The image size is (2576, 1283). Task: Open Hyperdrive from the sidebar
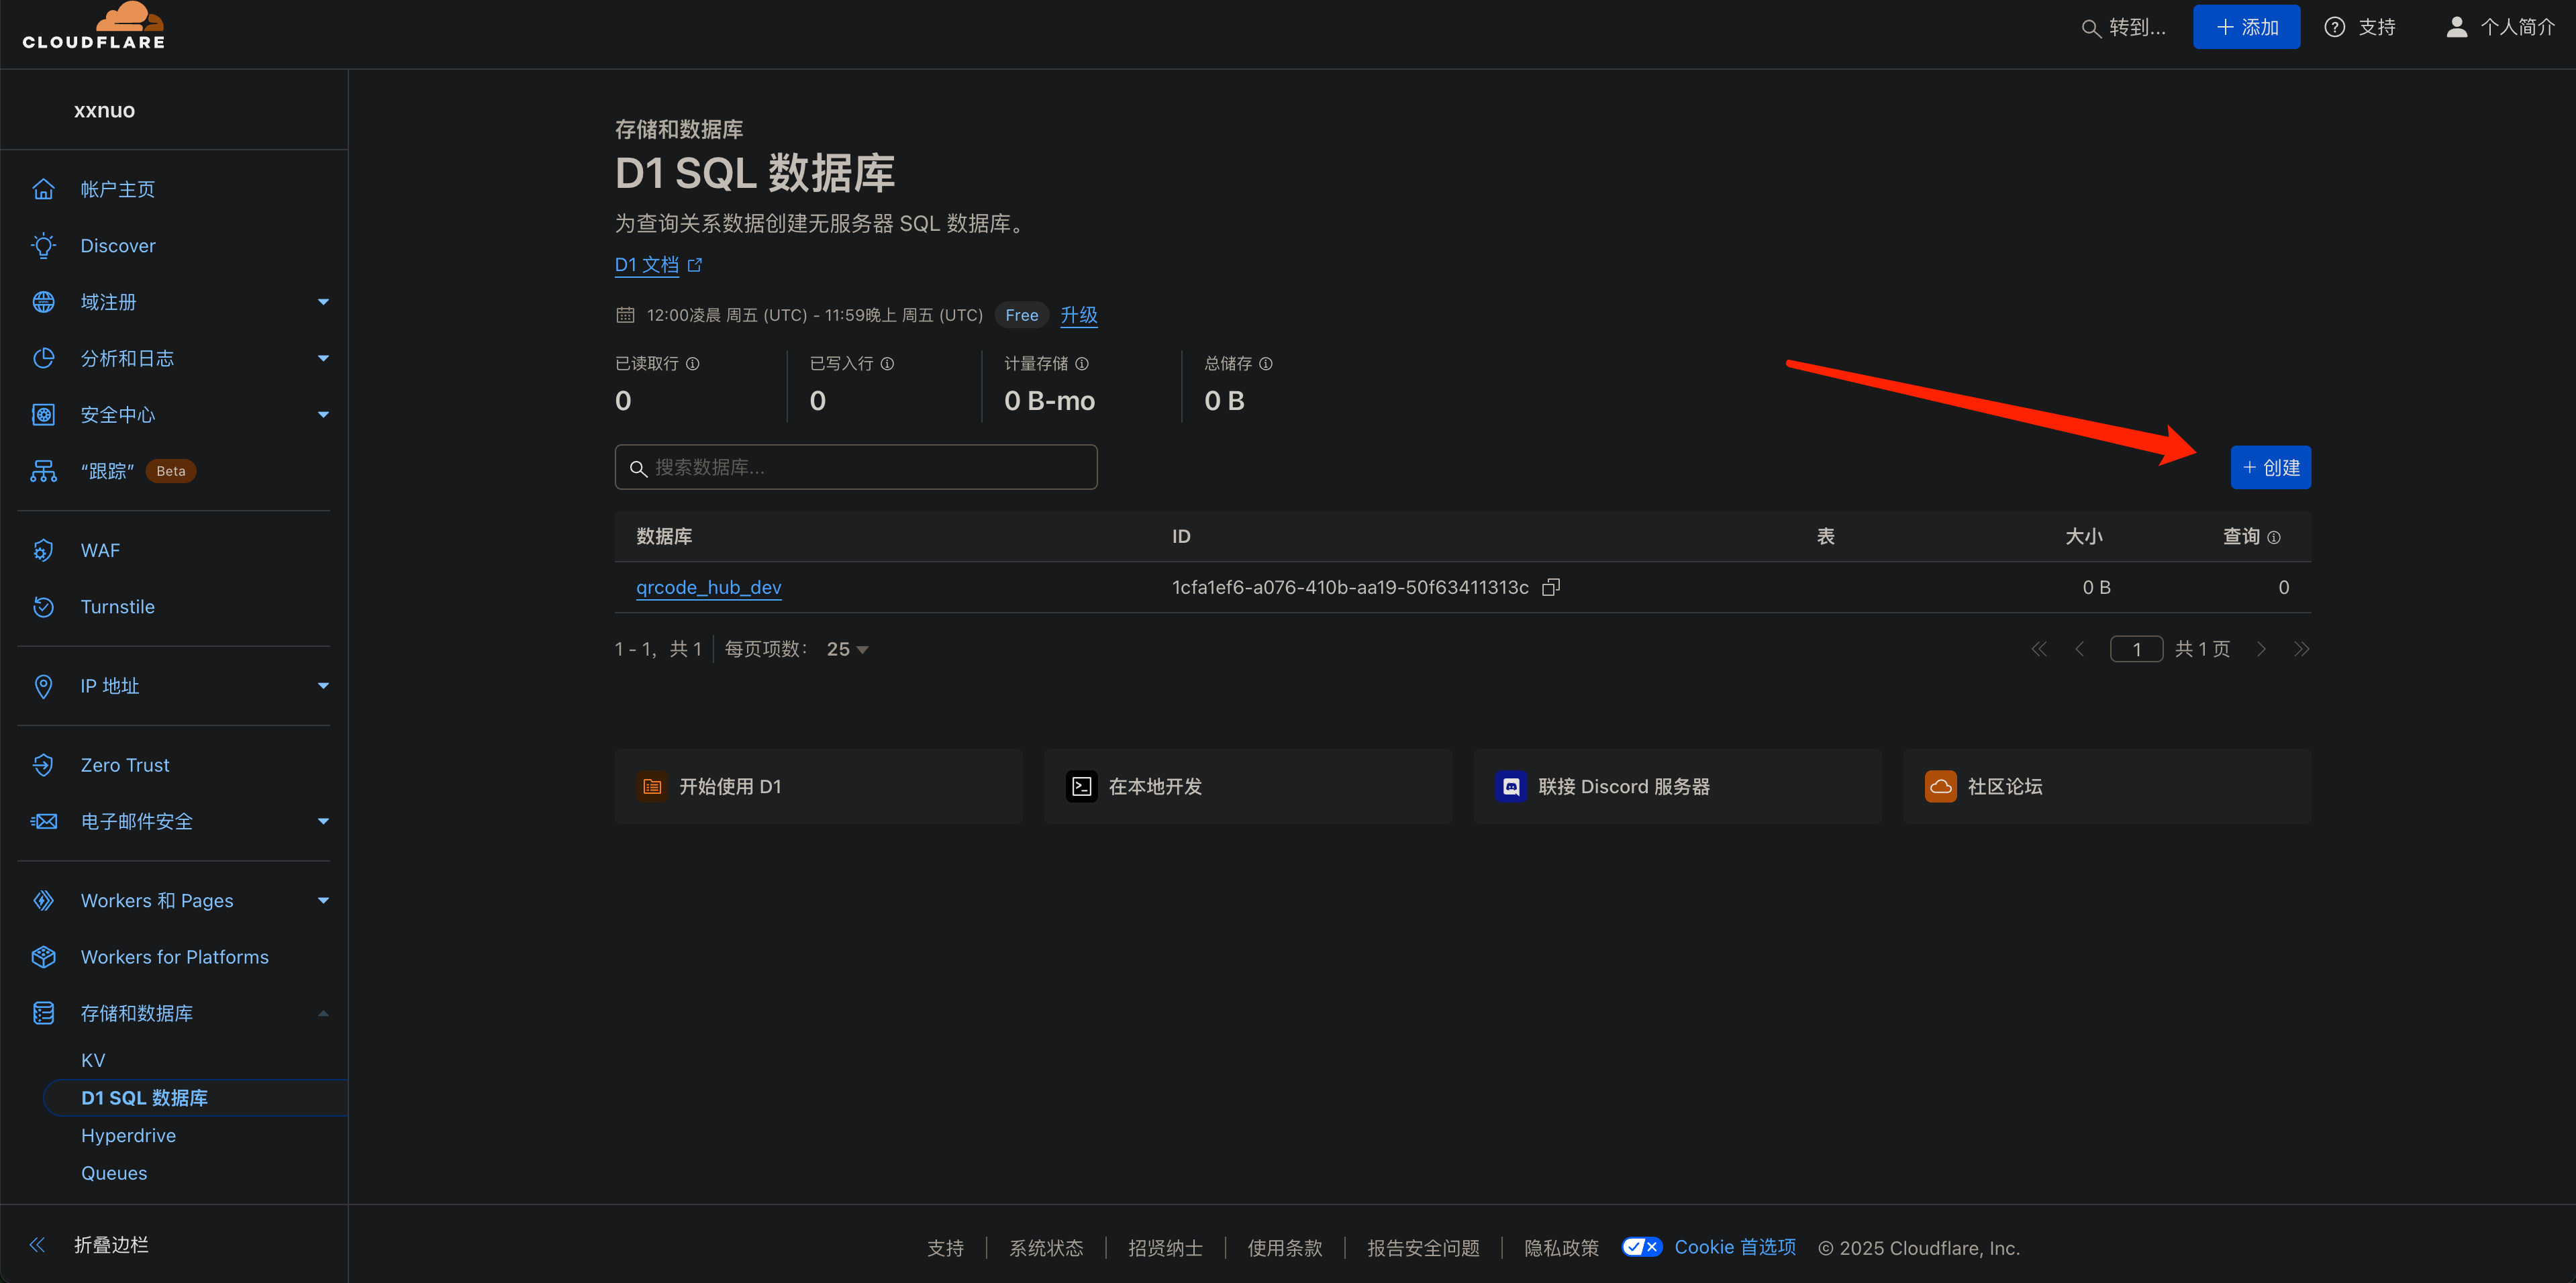[x=128, y=1136]
